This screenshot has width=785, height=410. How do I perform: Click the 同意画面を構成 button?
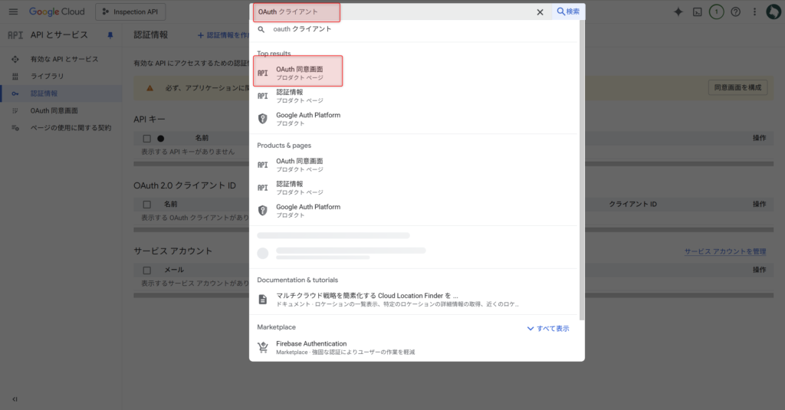737,87
